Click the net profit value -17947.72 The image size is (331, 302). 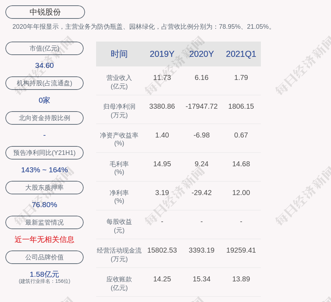click(x=201, y=106)
